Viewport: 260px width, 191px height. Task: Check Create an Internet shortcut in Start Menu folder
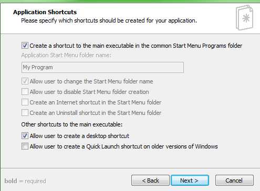[x=25, y=102]
